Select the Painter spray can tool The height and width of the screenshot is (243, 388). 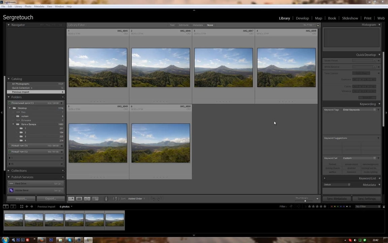(x=106, y=198)
